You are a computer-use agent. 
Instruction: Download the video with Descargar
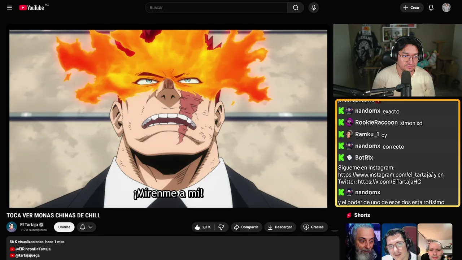click(280, 227)
